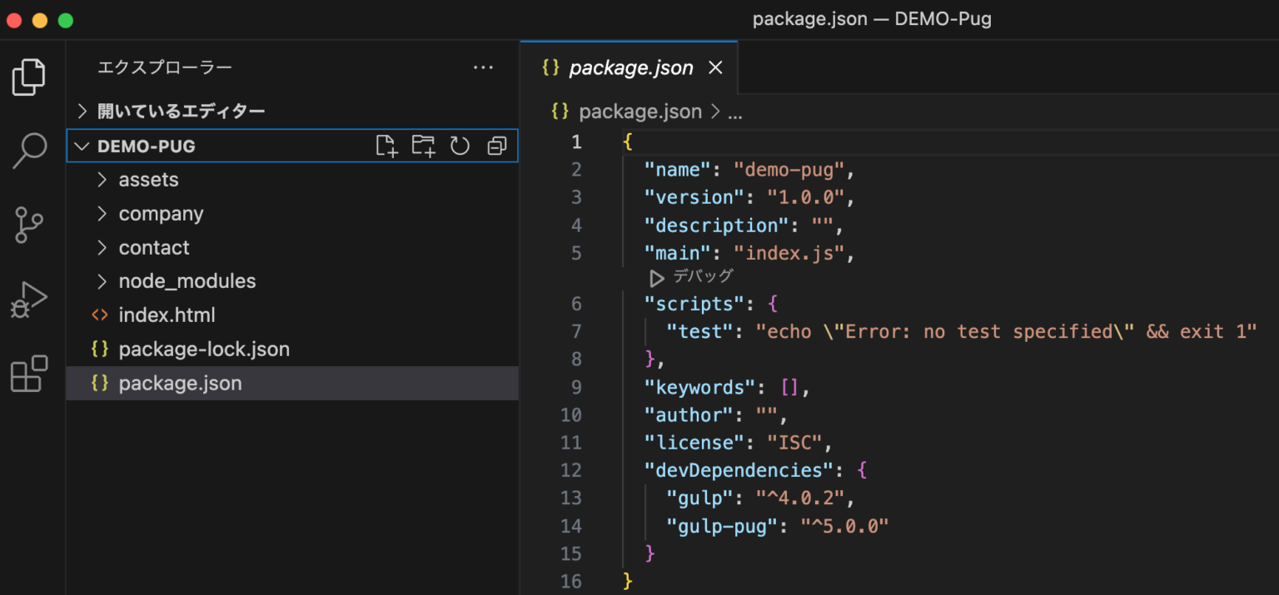Viewport: 1279px width, 595px height.
Task: Open the Run and Debug view
Action: point(29,298)
